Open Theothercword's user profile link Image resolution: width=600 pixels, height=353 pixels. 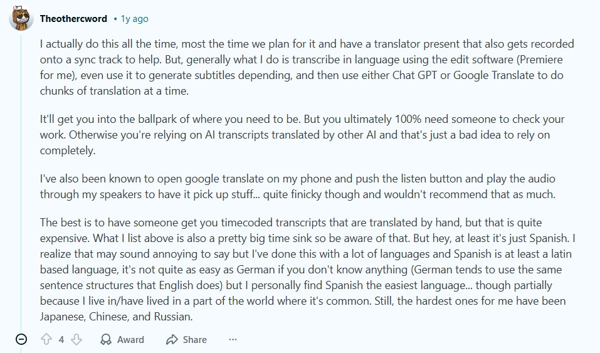coord(73,19)
